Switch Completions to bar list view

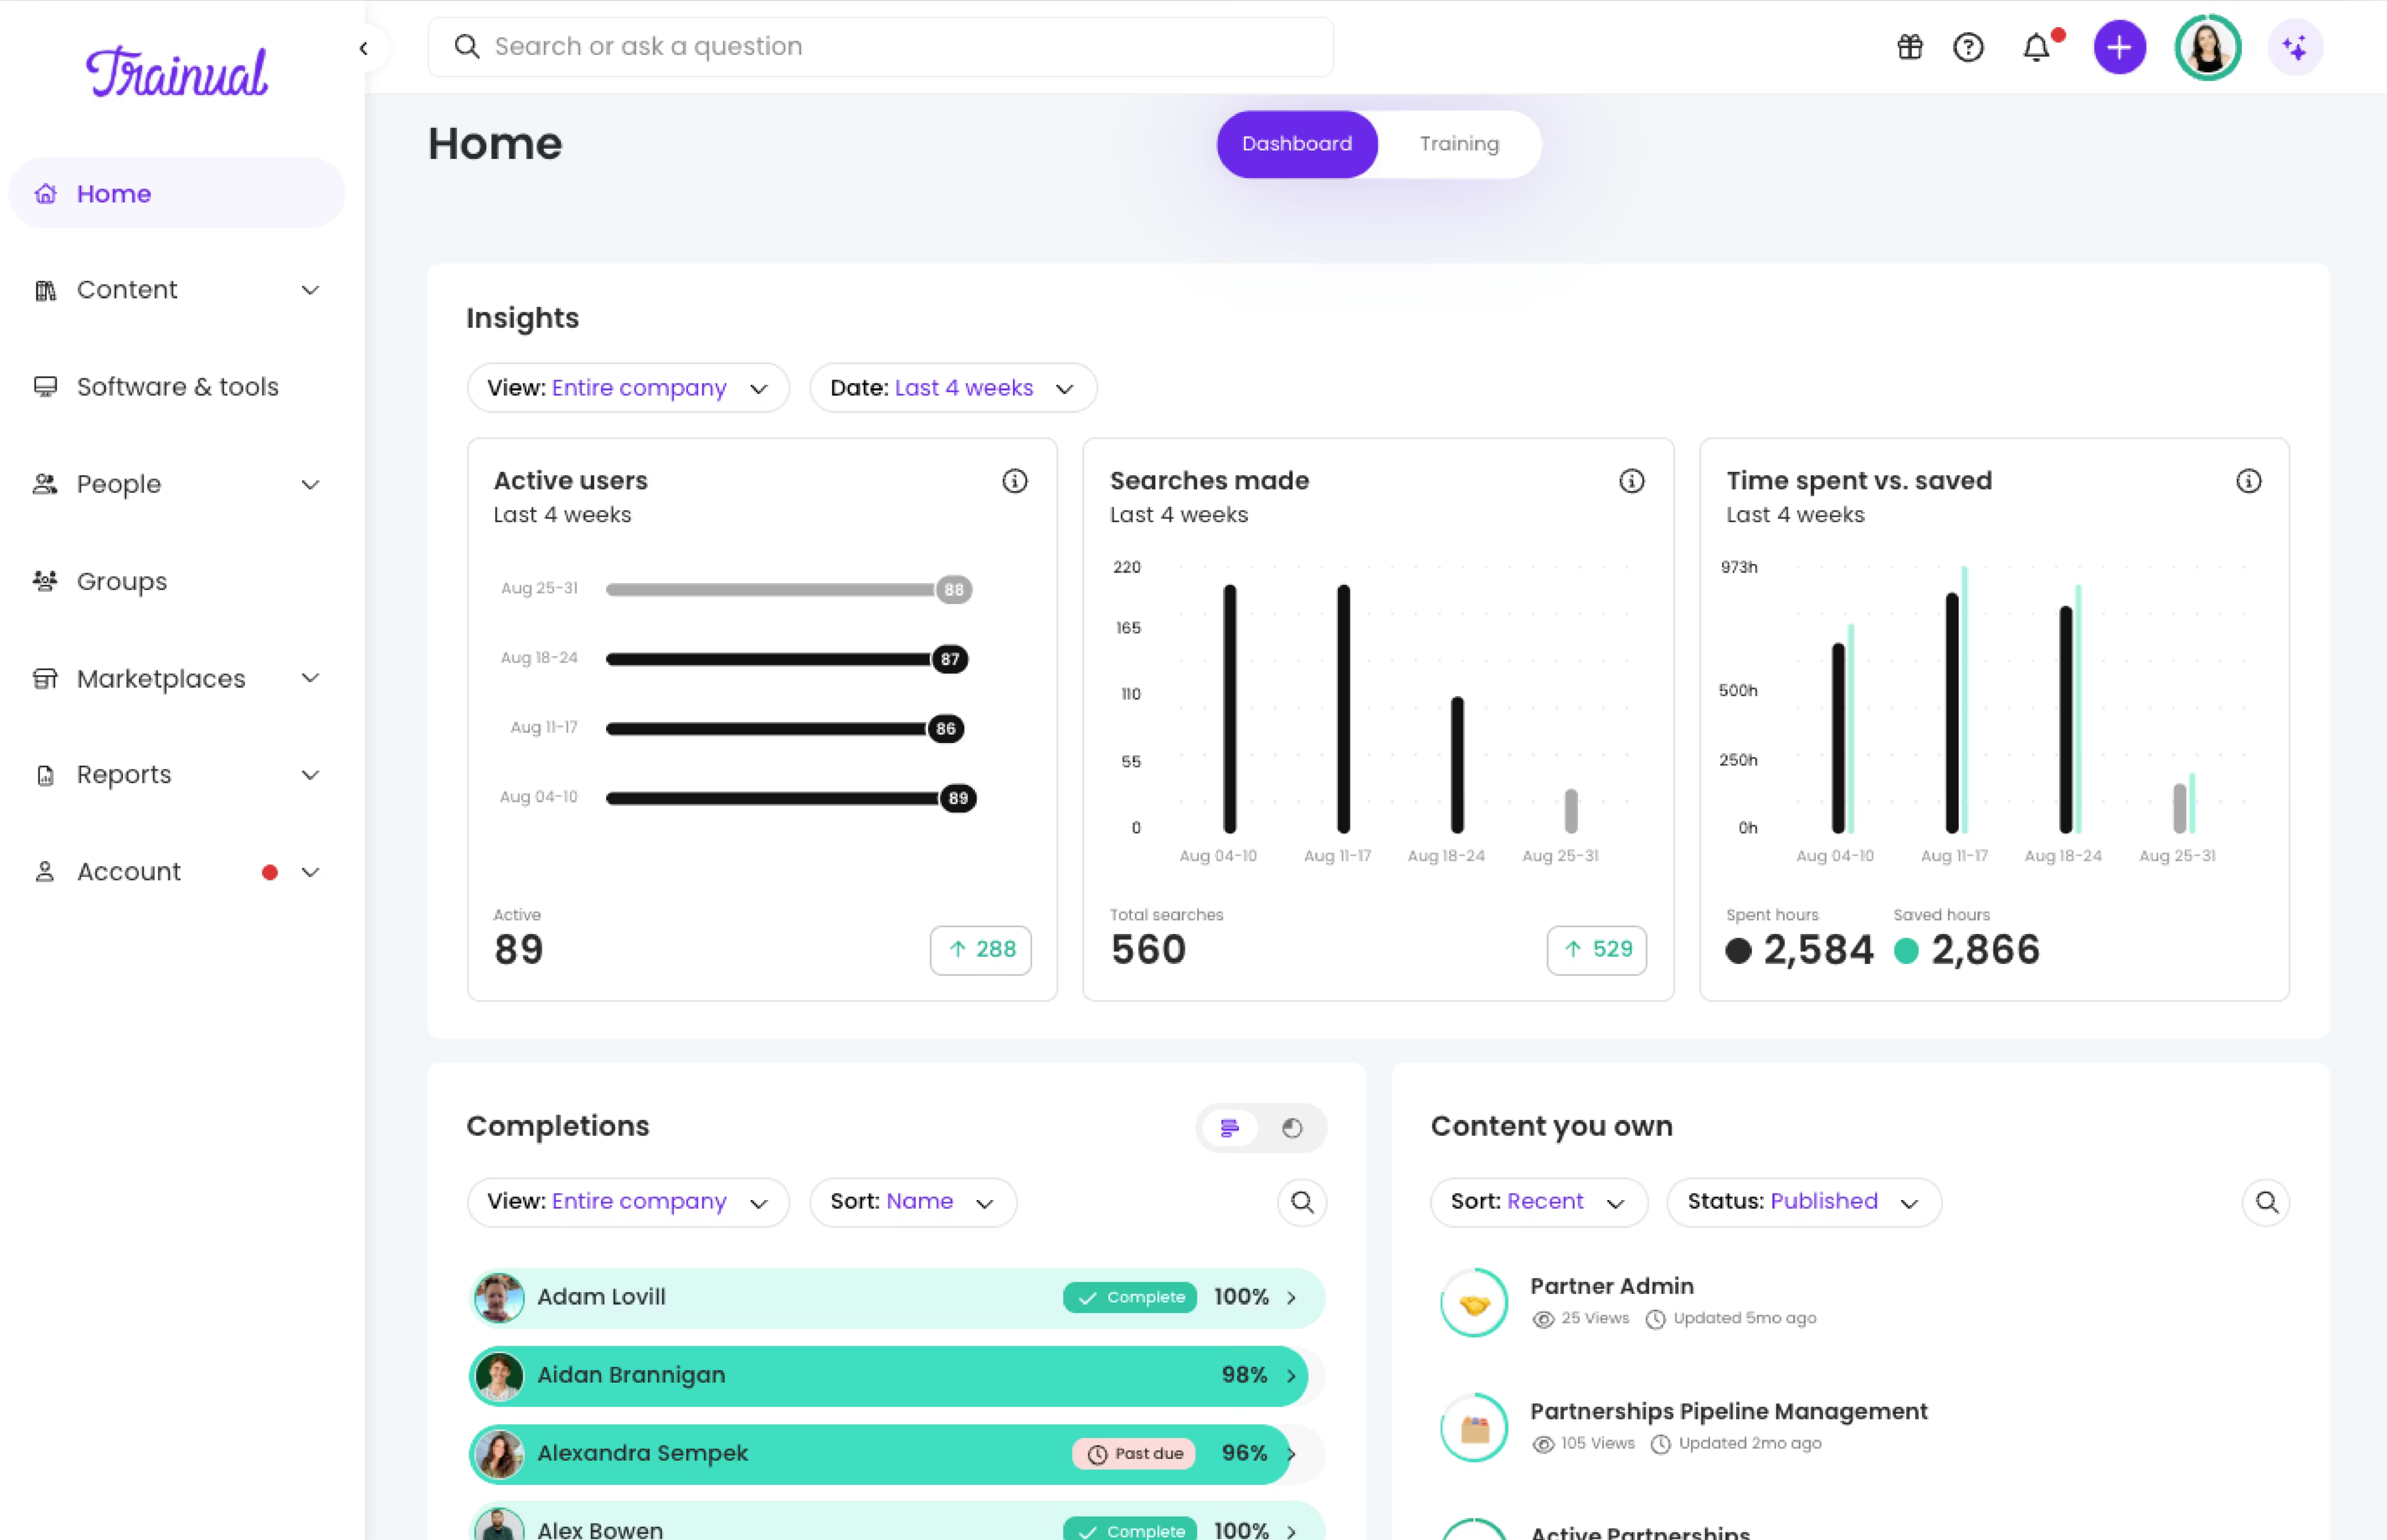(x=1230, y=1128)
